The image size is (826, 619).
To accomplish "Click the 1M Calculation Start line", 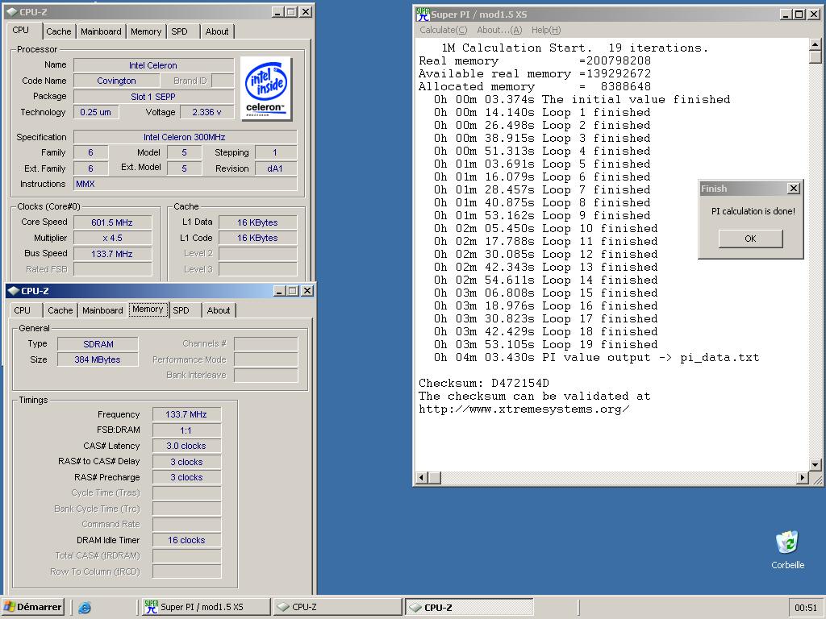I will pyautogui.click(x=574, y=48).
